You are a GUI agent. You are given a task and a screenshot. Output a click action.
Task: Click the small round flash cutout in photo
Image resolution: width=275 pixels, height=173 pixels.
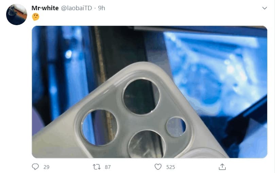click(x=176, y=127)
